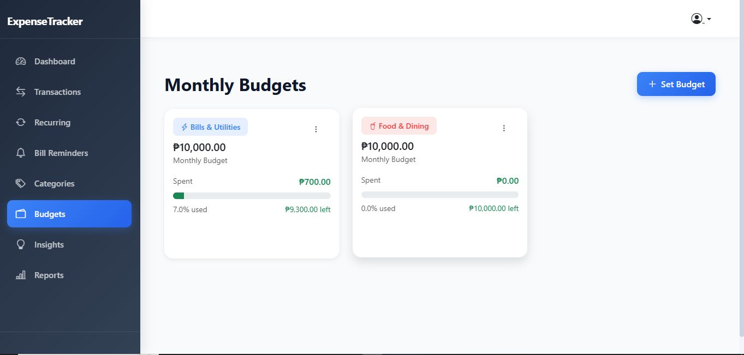Click the Insights lightbulb icon
Image resolution: width=744 pixels, height=355 pixels.
click(x=21, y=245)
